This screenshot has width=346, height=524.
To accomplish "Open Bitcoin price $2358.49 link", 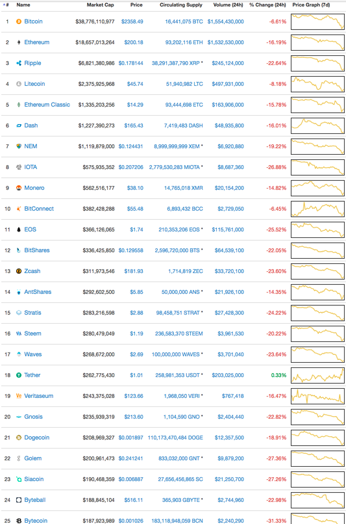I will coord(132,21).
